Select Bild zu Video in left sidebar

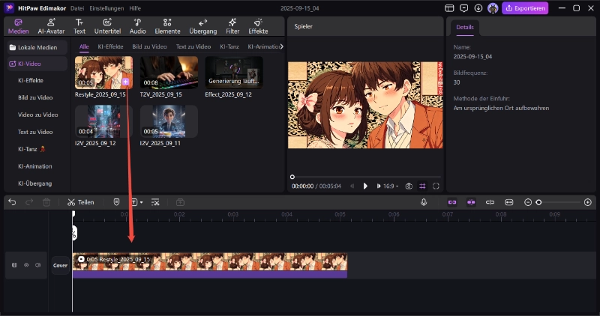(x=35, y=97)
